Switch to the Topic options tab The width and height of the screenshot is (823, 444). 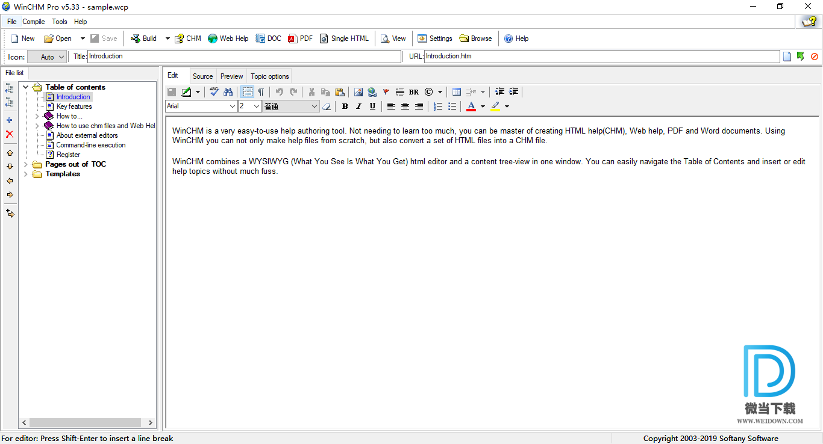(270, 76)
